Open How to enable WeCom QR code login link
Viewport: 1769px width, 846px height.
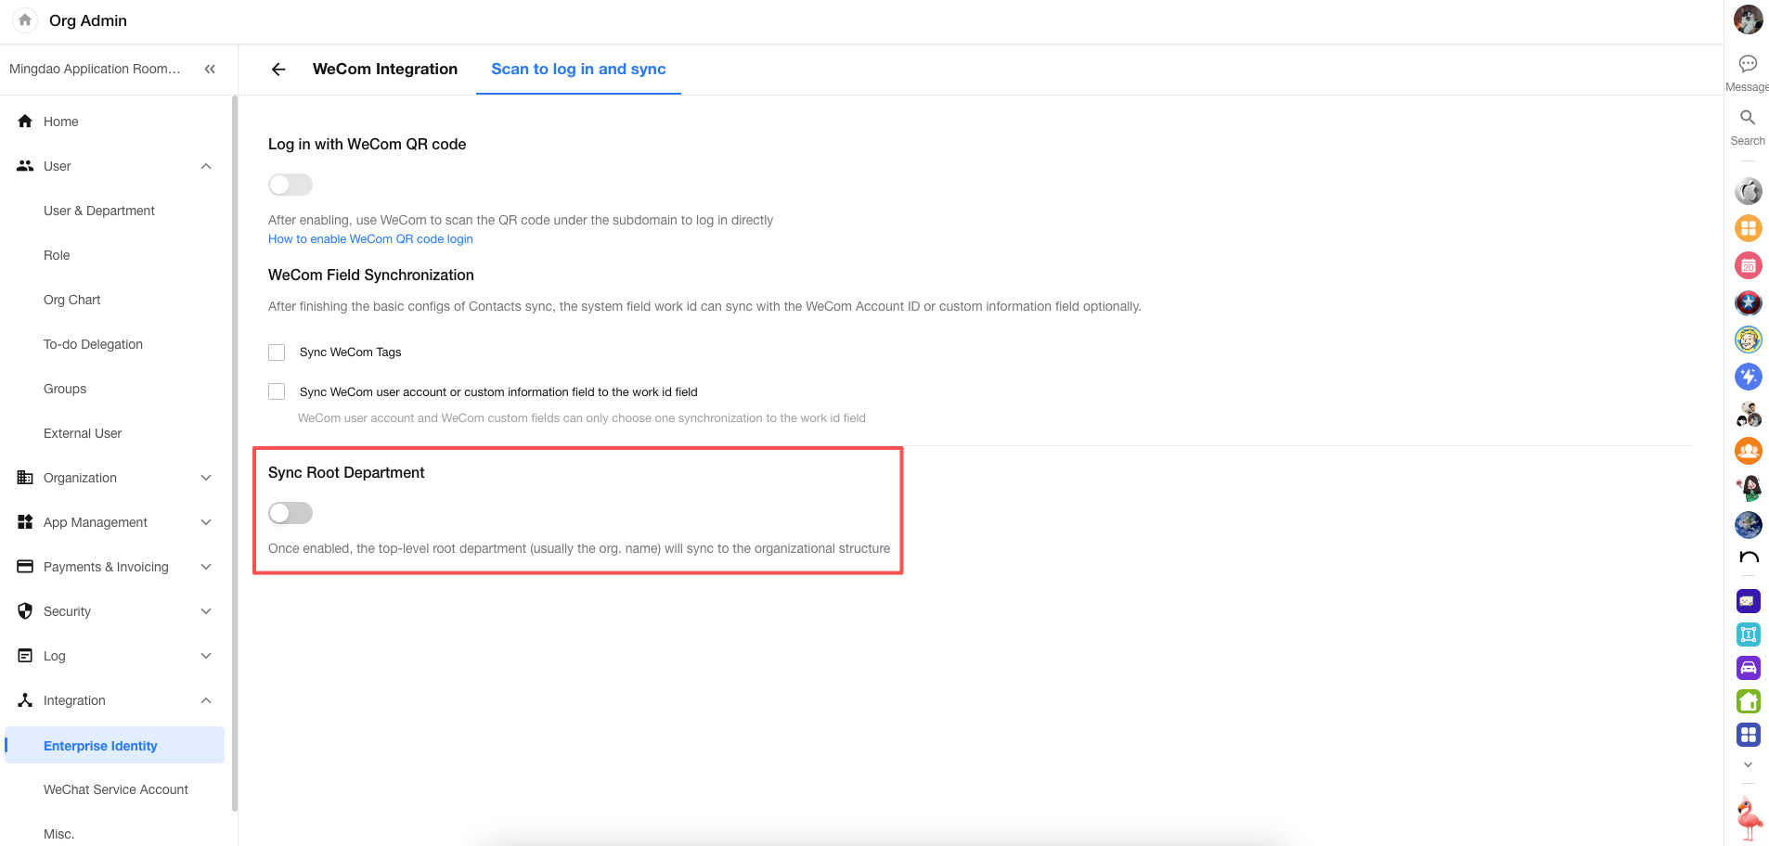click(x=370, y=239)
